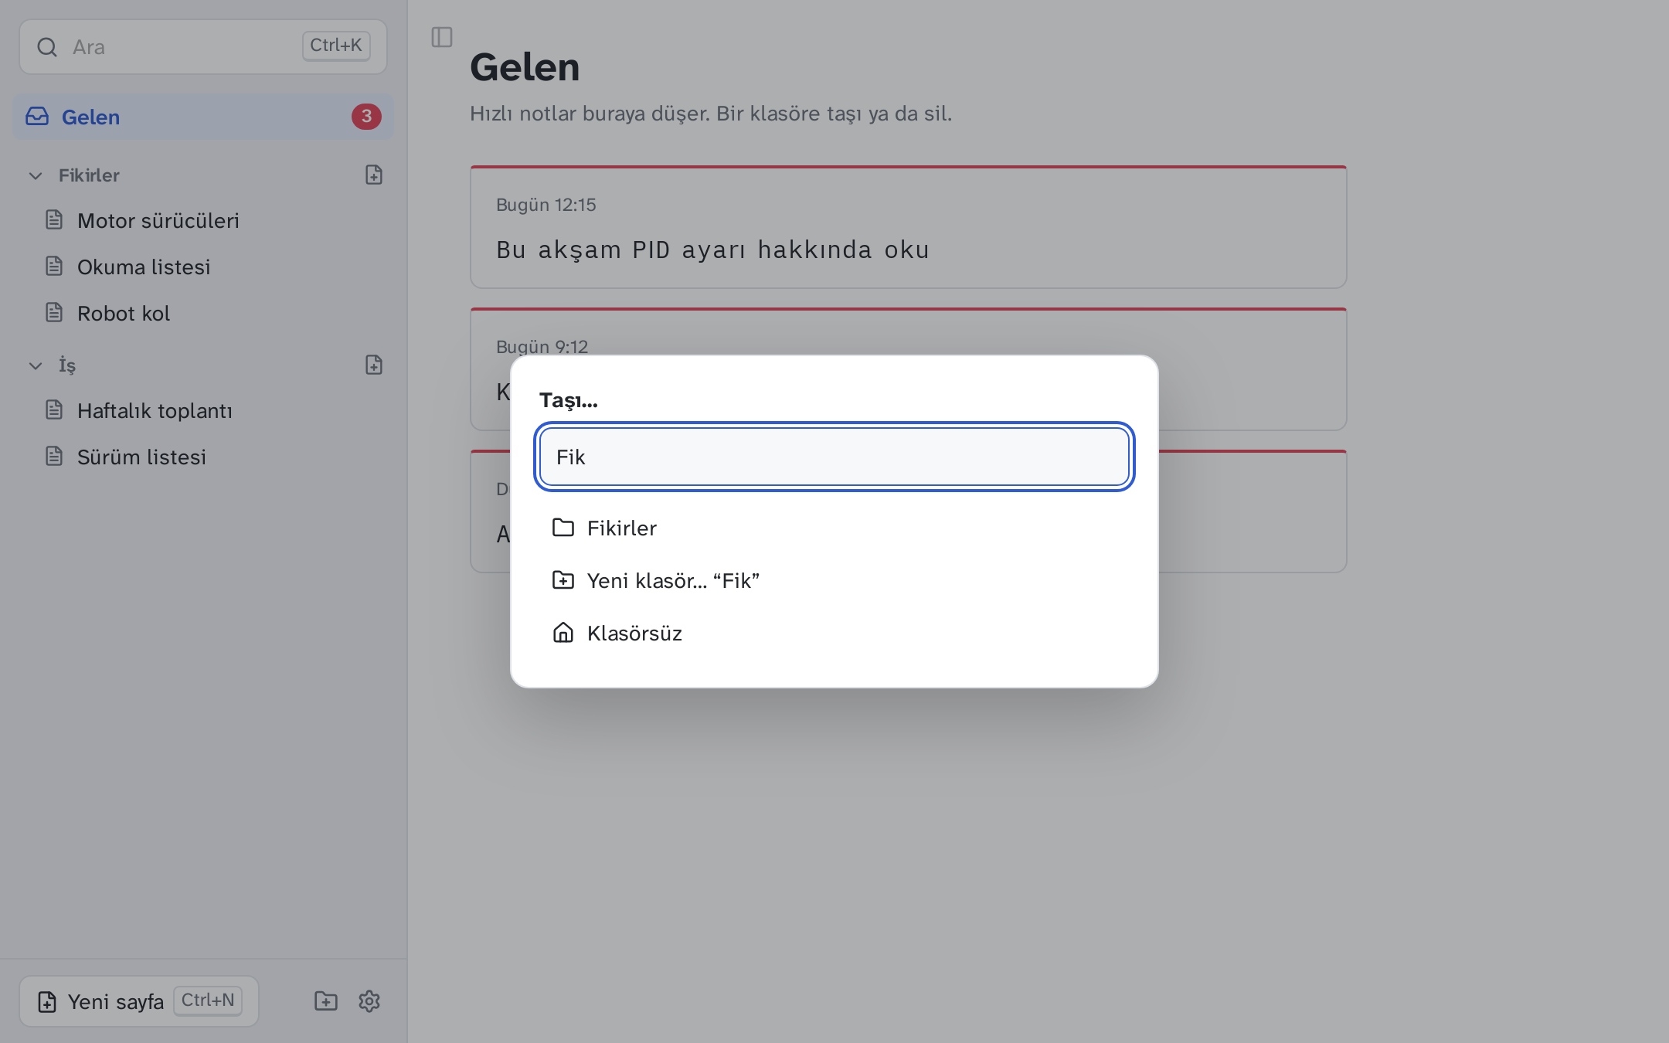The height and width of the screenshot is (1043, 1669).
Task: Toggle the sidebar panel icon
Action: click(442, 37)
